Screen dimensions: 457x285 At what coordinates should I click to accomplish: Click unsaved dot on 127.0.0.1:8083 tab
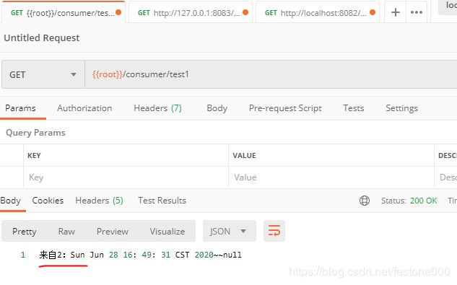point(245,12)
